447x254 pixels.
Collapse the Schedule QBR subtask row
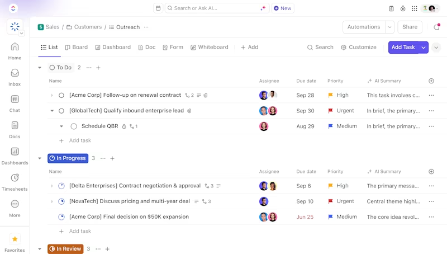(61, 126)
